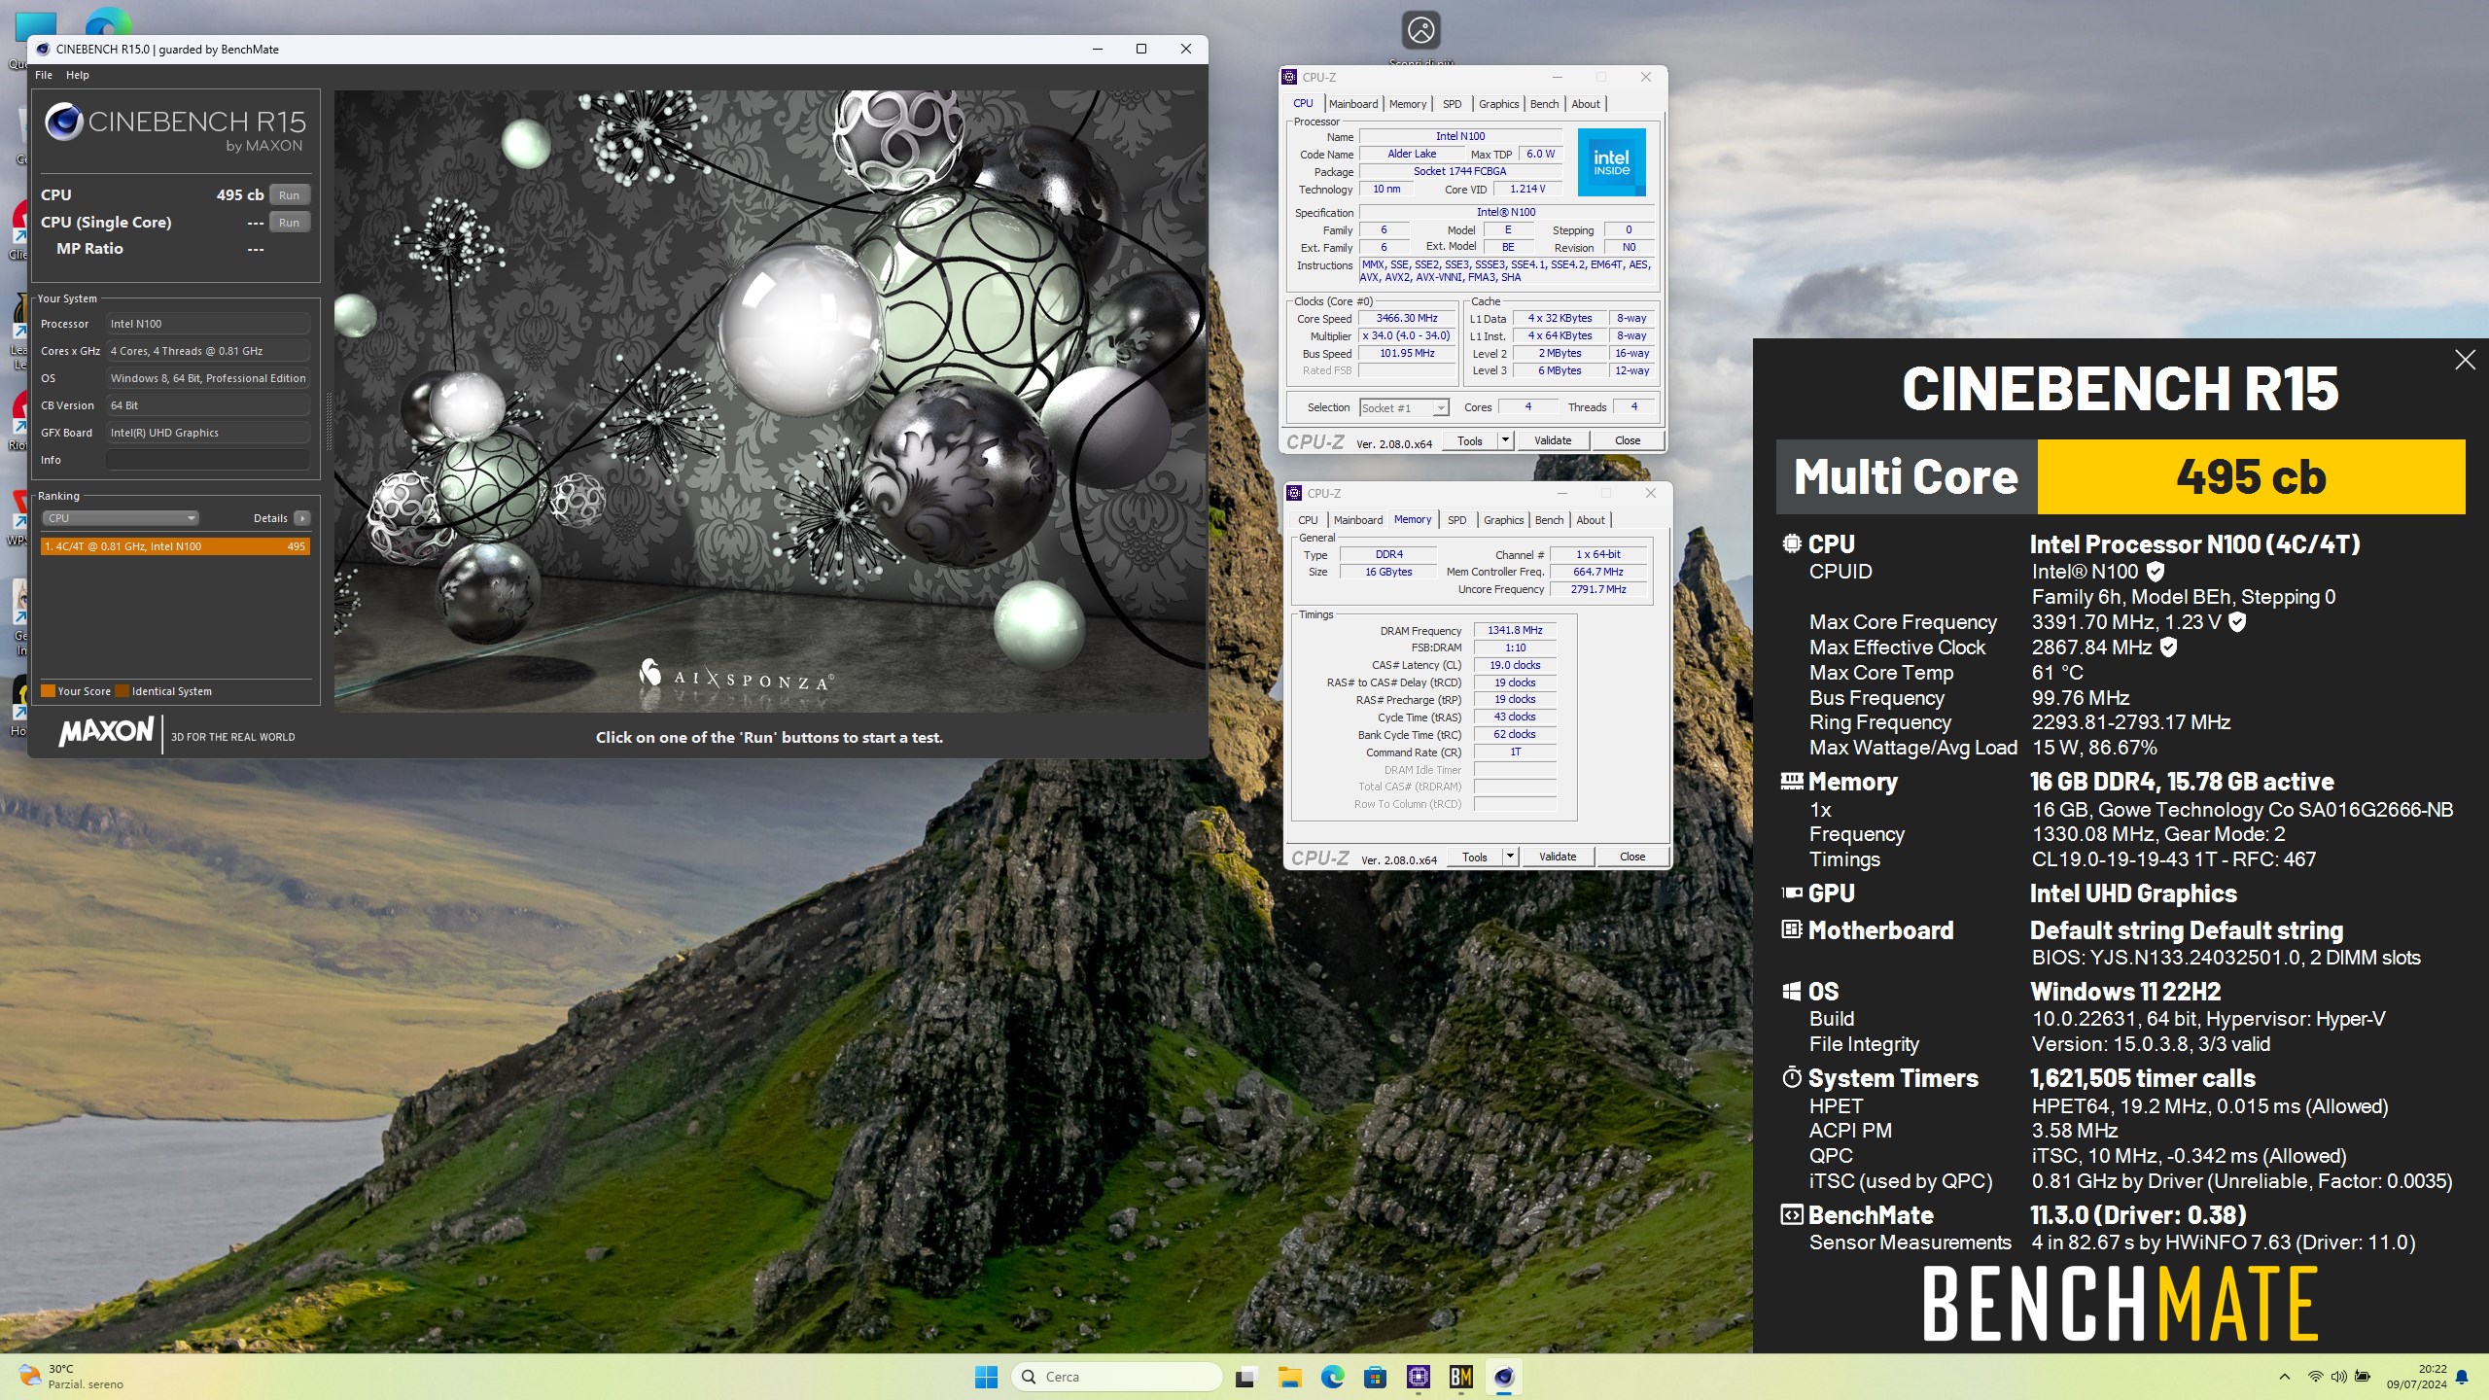
Task: Open the Ranking CPU dropdown in Cinebench
Action: click(x=120, y=518)
